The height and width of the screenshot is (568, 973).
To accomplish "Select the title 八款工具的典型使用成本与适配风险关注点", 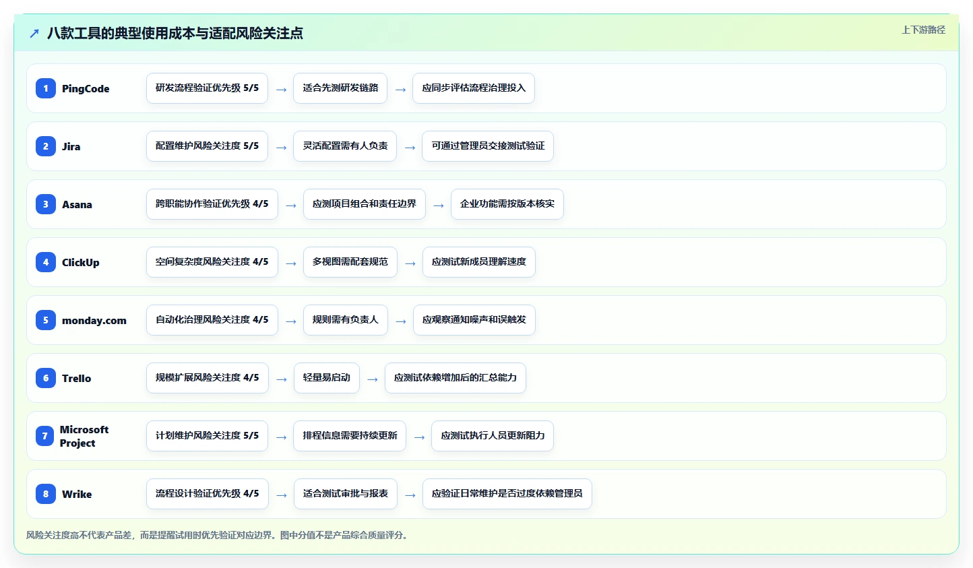I will point(175,33).
